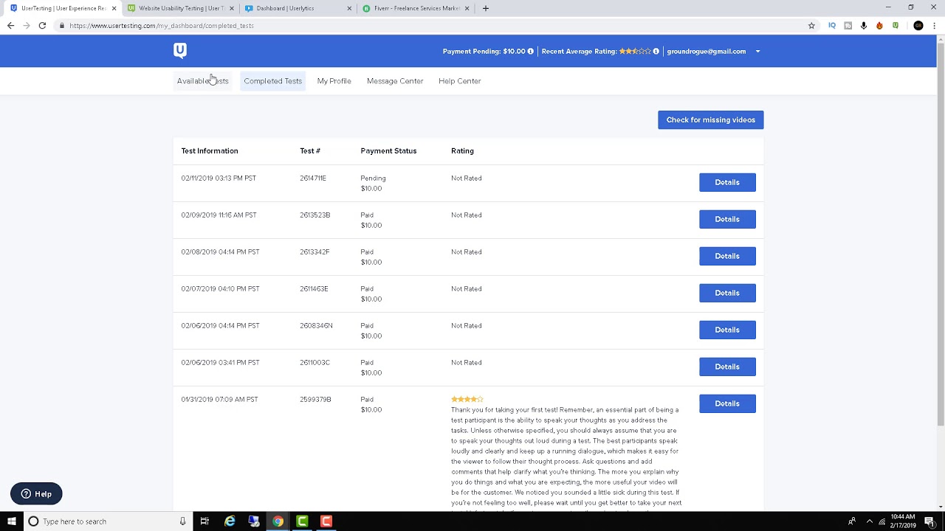
Task: Show hidden system tray icons
Action: tap(869, 521)
